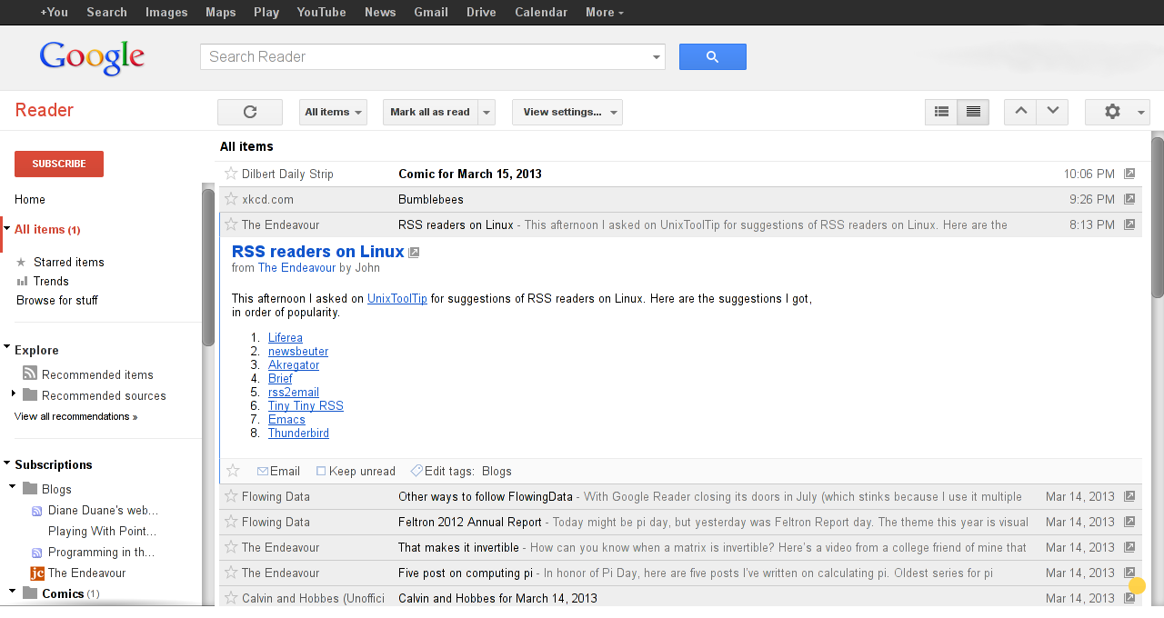This screenshot has width=1164, height=618.
Task: Star the 'Other ways to follow FlowingData' item
Action: coord(231,496)
